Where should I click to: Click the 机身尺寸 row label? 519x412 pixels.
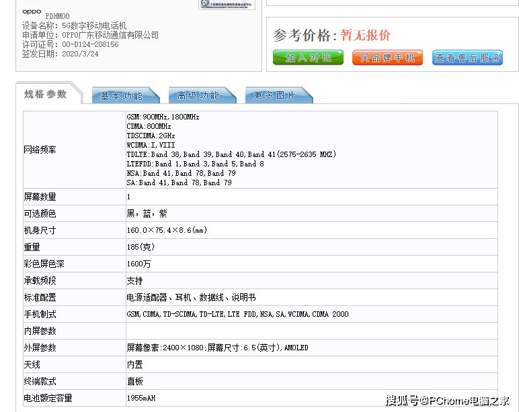click(40, 230)
